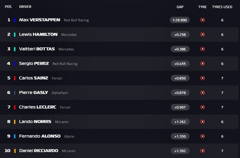Click the orange McLaren color bar beside Norris
The height and width of the screenshot is (158, 240).
click(x=15, y=122)
